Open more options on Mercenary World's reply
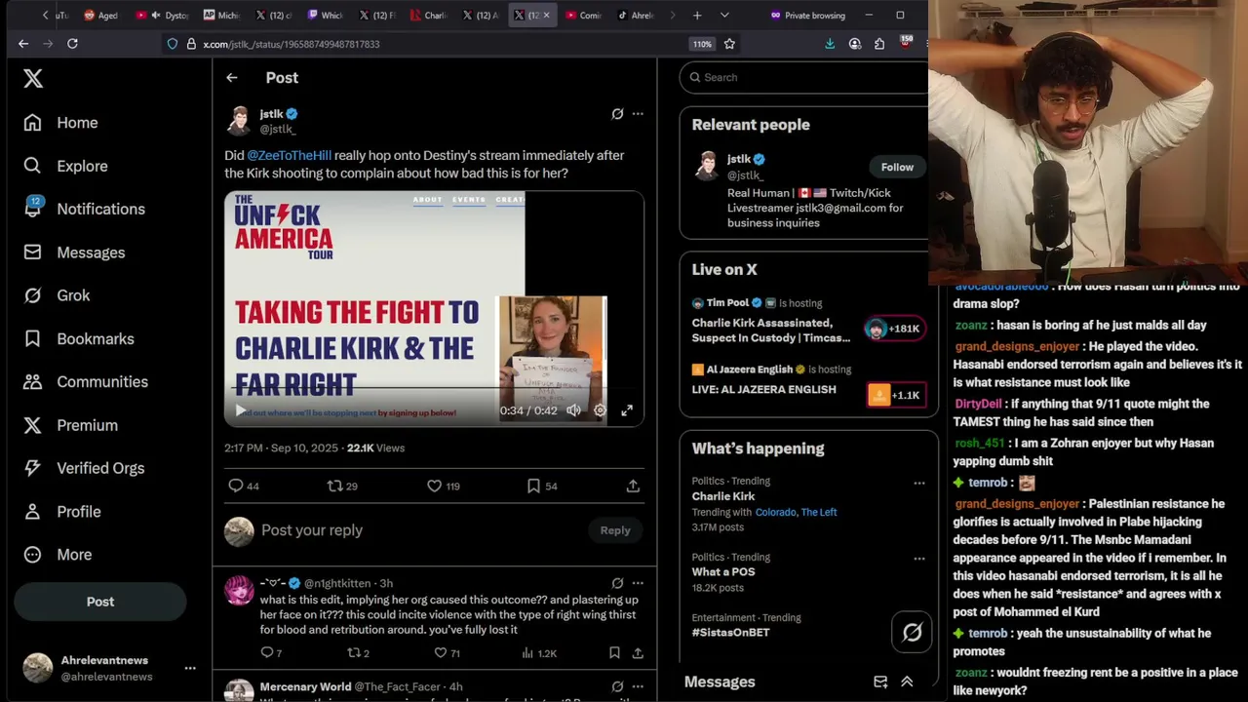 pos(638,687)
